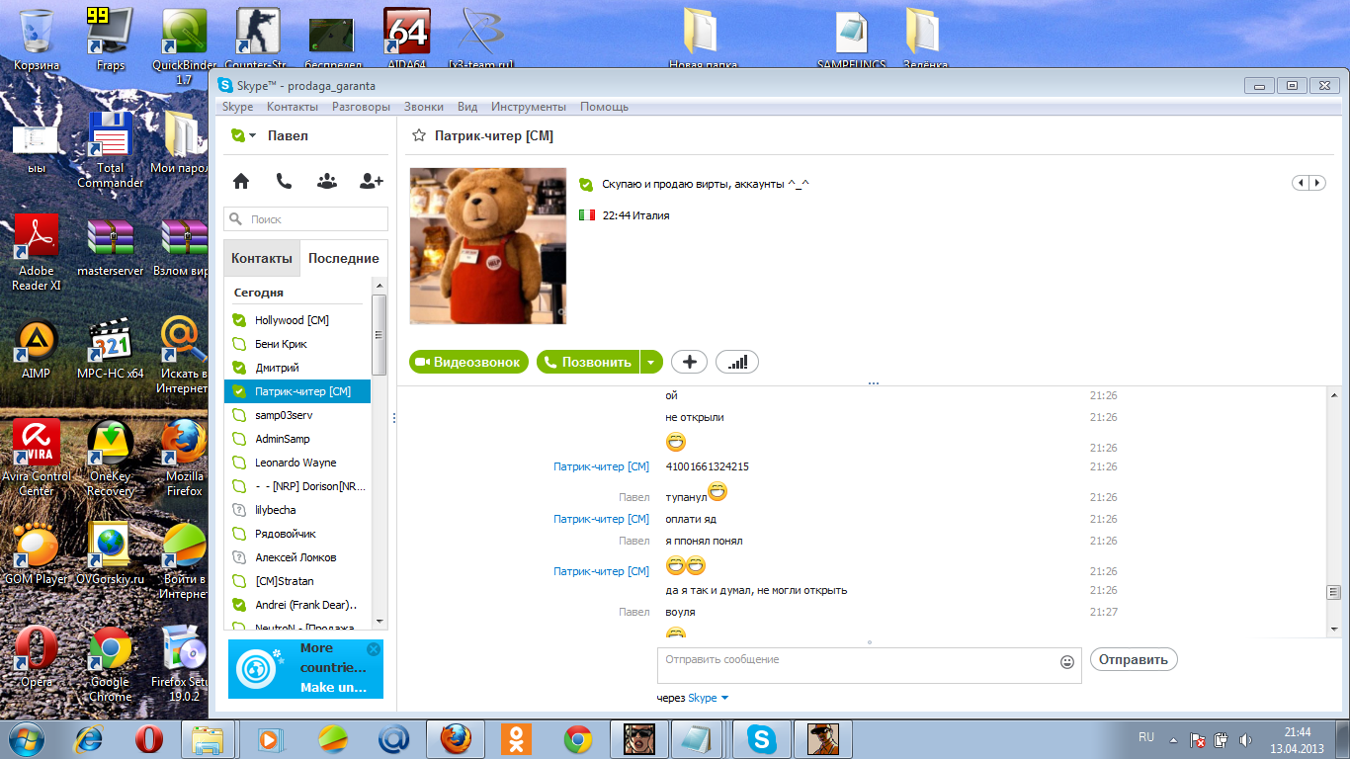The width and height of the screenshot is (1350, 759).
Task: Open Skype home view icon
Action: tap(240, 181)
